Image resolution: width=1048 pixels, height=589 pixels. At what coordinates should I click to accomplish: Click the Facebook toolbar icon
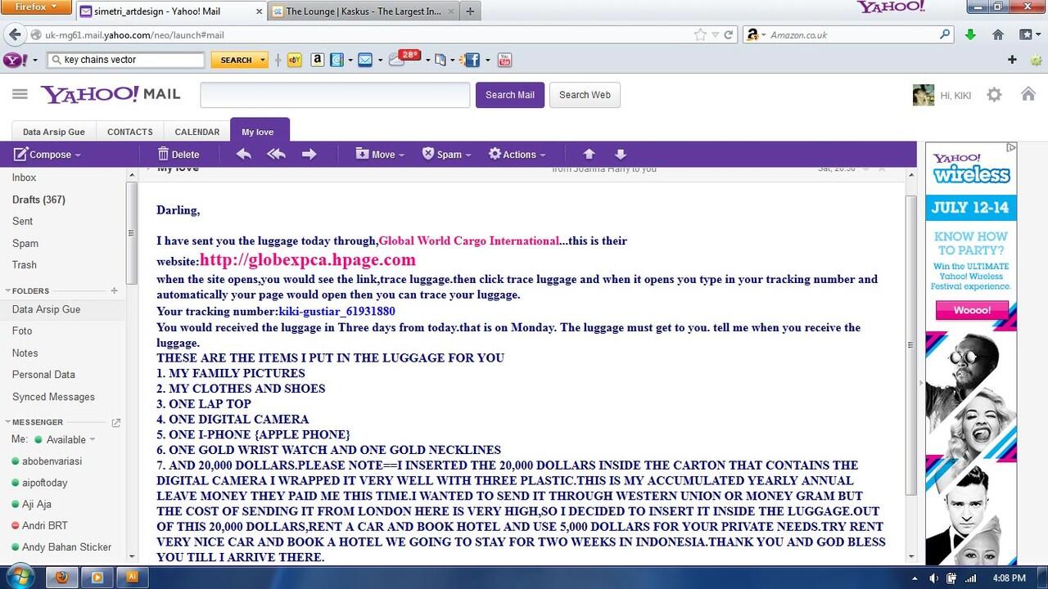pyautogui.click(x=470, y=60)
